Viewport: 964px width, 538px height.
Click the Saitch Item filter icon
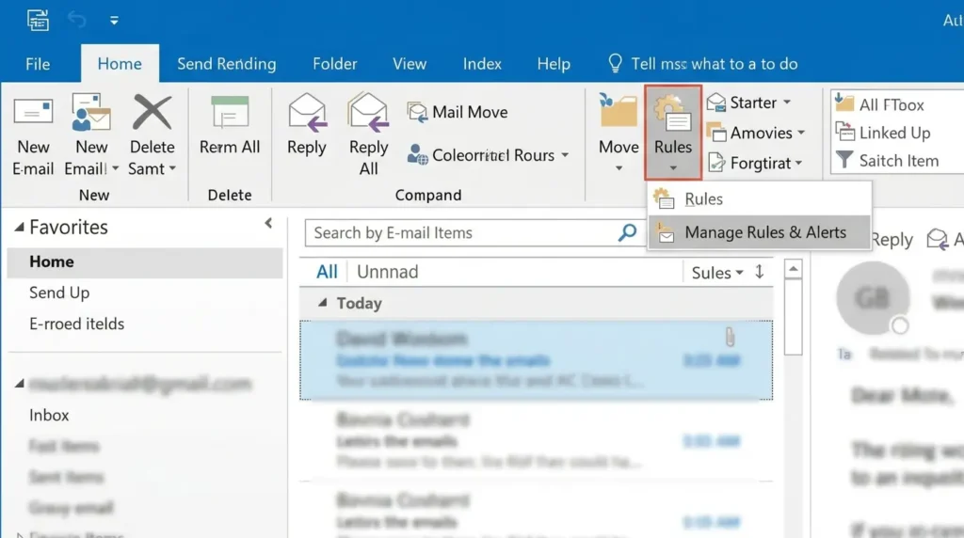tap(844, 160)
